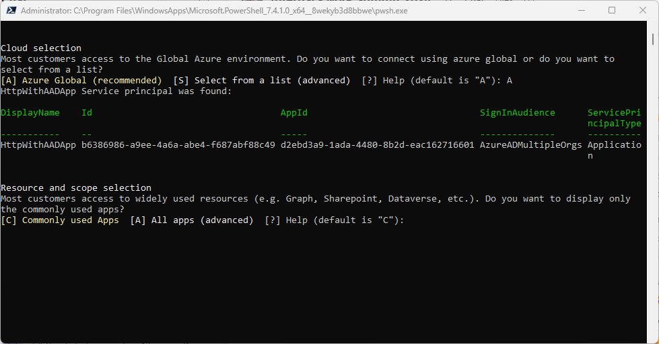Click the HttpWithAADApp display name value
This screenshot has width=659, height=344.
pyautogui.click(x=38, y=145)
